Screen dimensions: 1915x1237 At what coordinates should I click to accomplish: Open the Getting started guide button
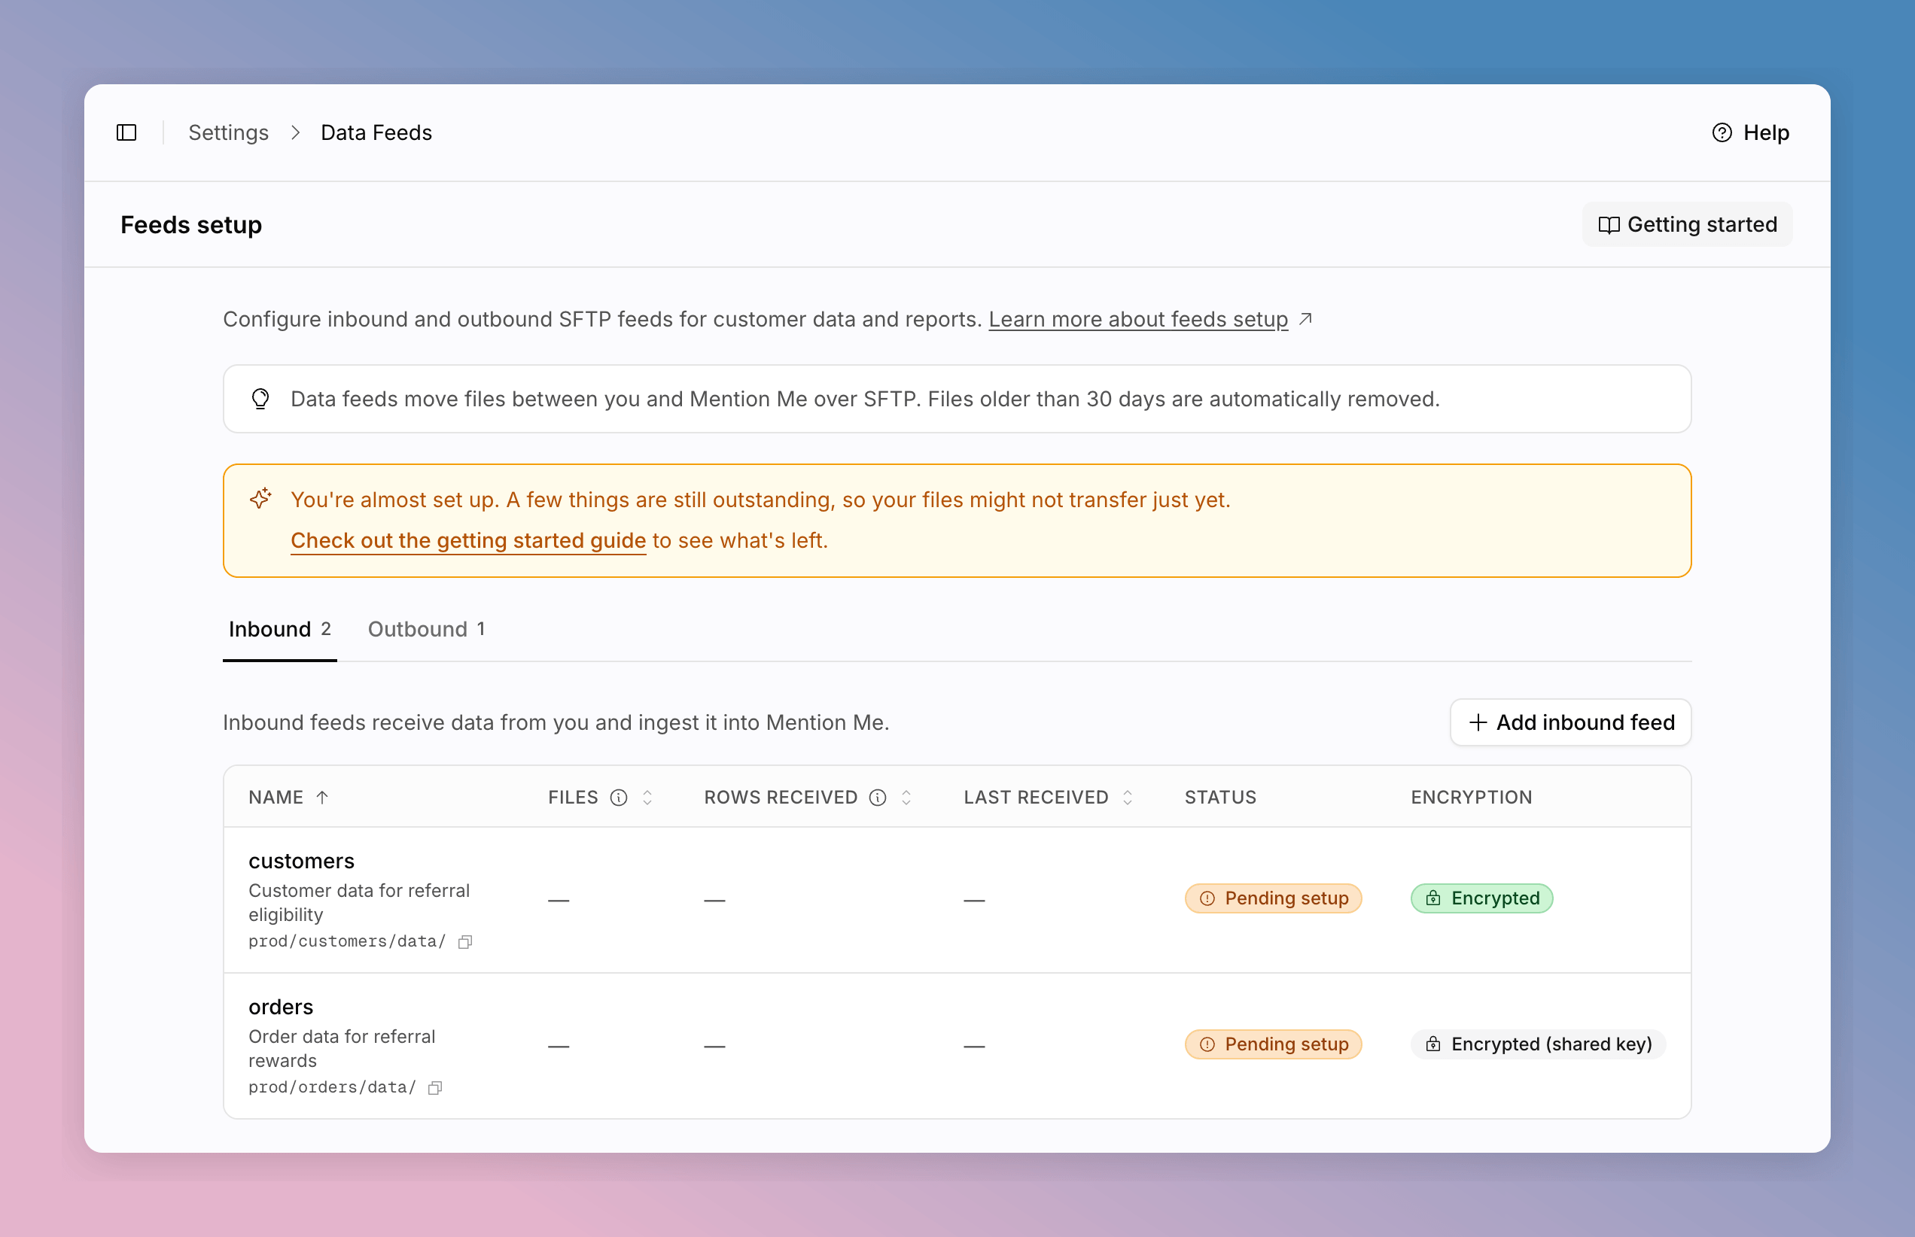1687,224
